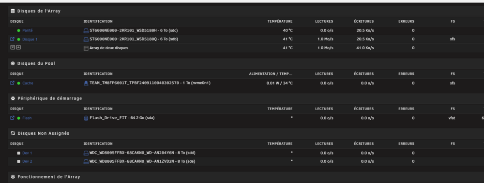Click the green status dot beside Parité
This screenshot has height=183, width=484.
[19, 30]
